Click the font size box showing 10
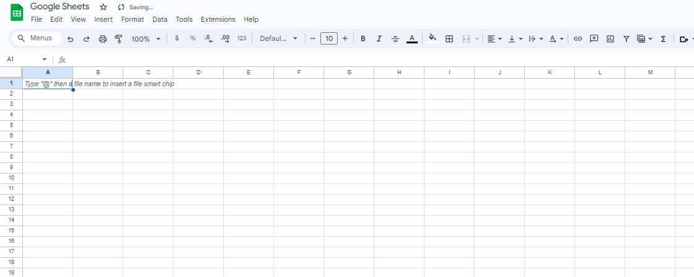Image resolution: width=694 pixels, height=277 pixels. click(328, 38)
